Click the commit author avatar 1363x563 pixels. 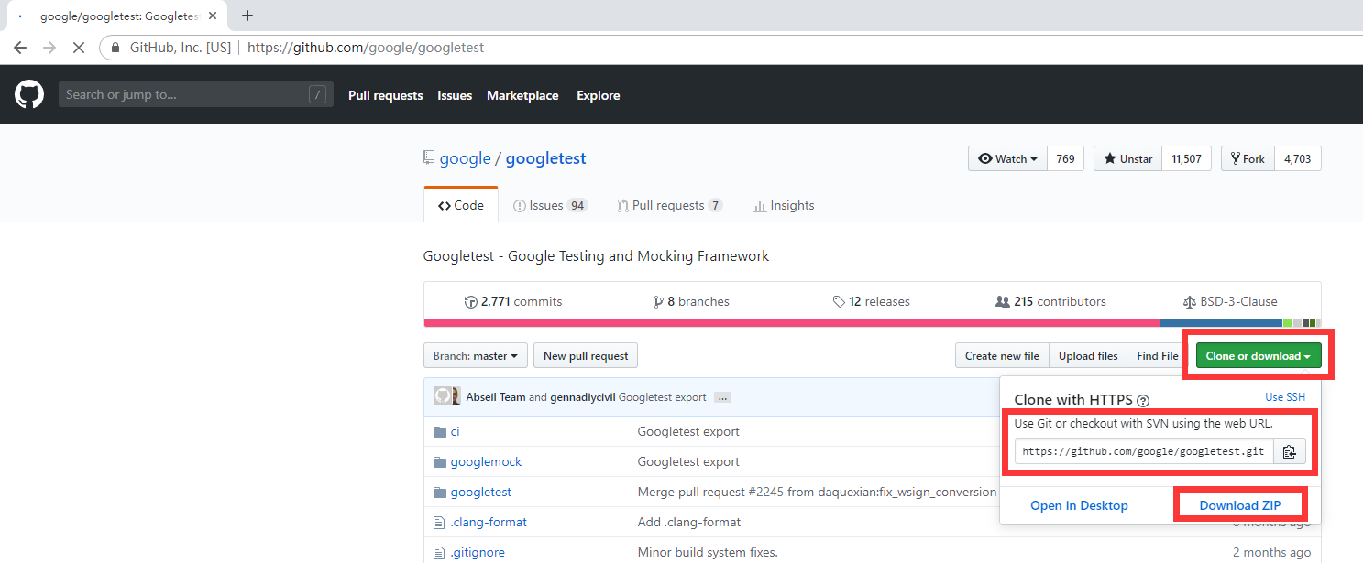(447, 396)
